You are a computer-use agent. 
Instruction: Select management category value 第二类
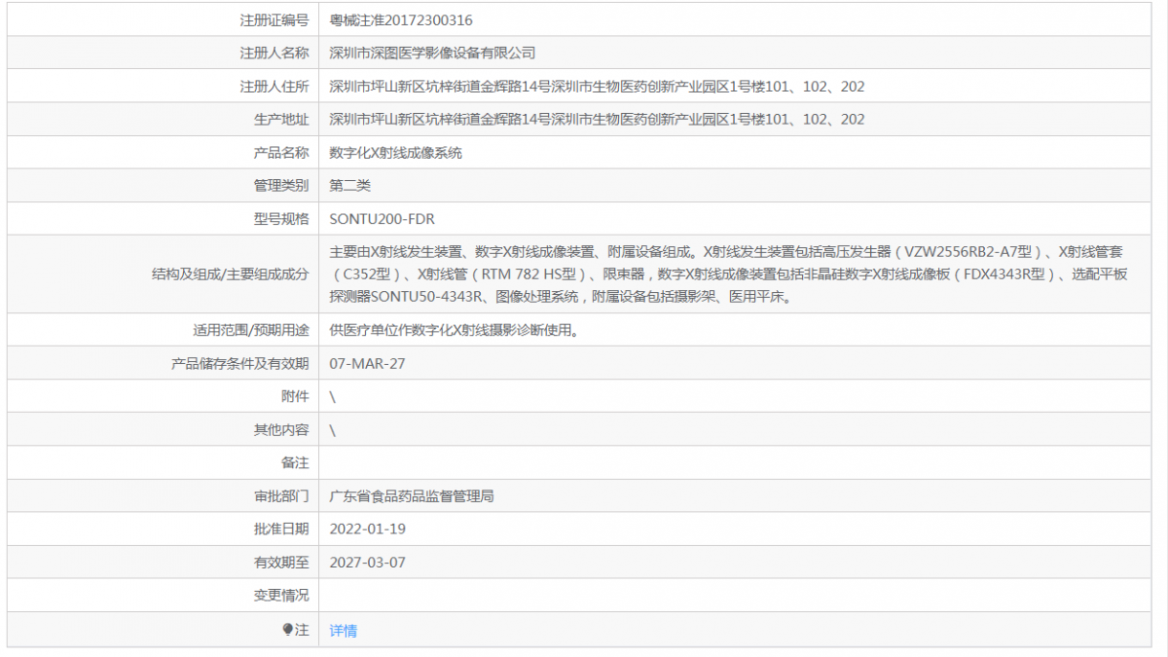point(350,186)
